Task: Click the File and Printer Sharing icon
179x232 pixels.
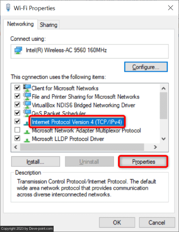Action: [27, 96]
